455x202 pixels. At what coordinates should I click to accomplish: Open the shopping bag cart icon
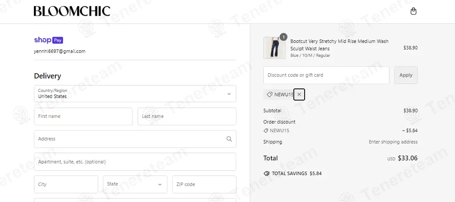point(413,11)
